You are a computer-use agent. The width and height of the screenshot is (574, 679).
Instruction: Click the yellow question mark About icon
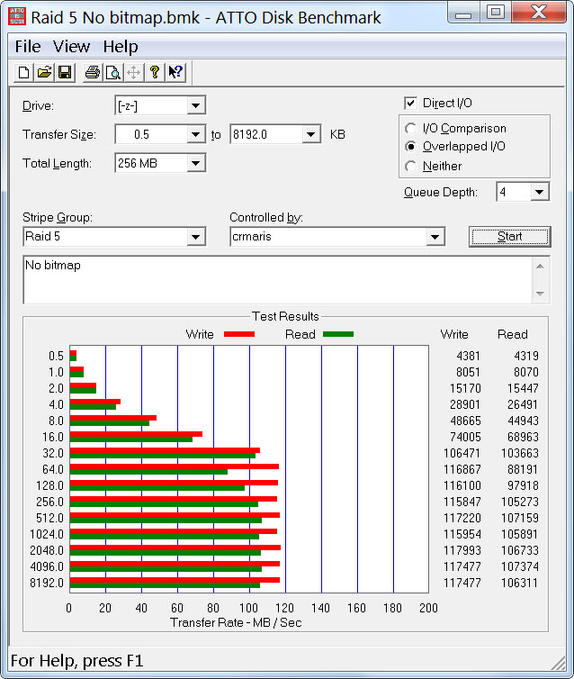(x=155, y=72)
